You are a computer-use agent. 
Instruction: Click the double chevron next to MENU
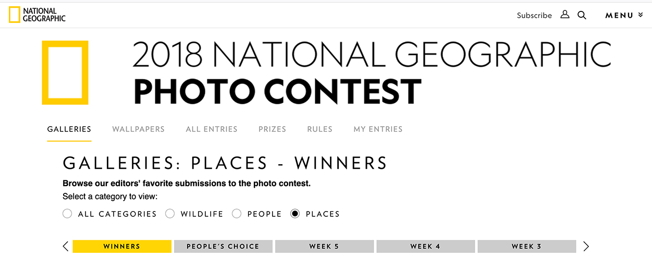click(641, 15)
